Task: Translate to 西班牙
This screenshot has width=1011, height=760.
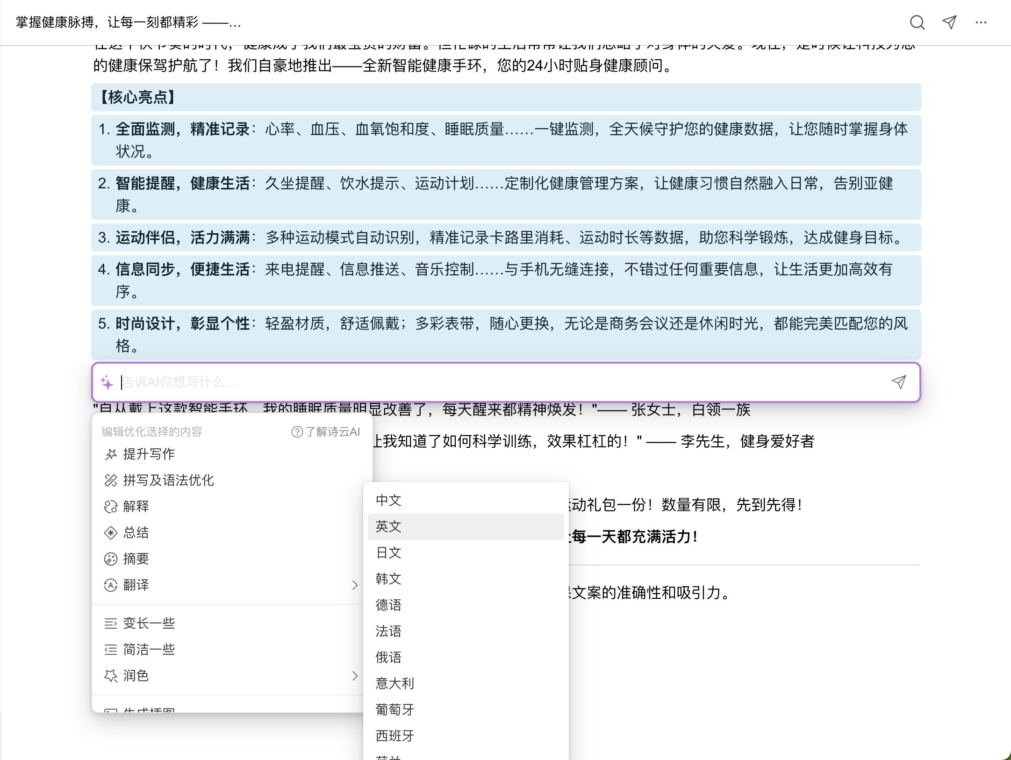Action: click(x=466, y=736)
